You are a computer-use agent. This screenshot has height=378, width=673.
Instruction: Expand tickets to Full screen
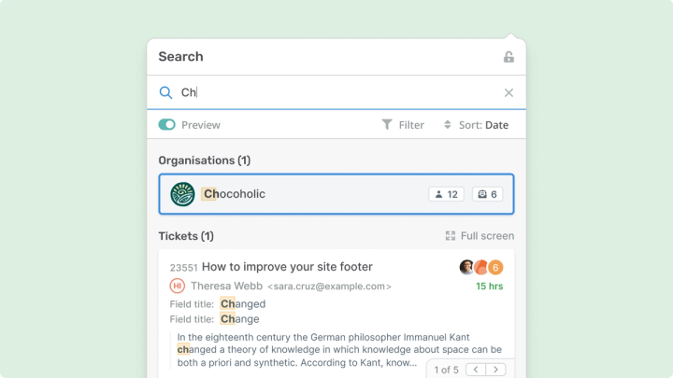tap(480, 236)
